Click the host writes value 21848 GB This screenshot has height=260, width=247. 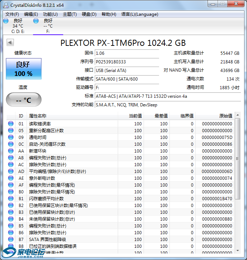point(230,62)
